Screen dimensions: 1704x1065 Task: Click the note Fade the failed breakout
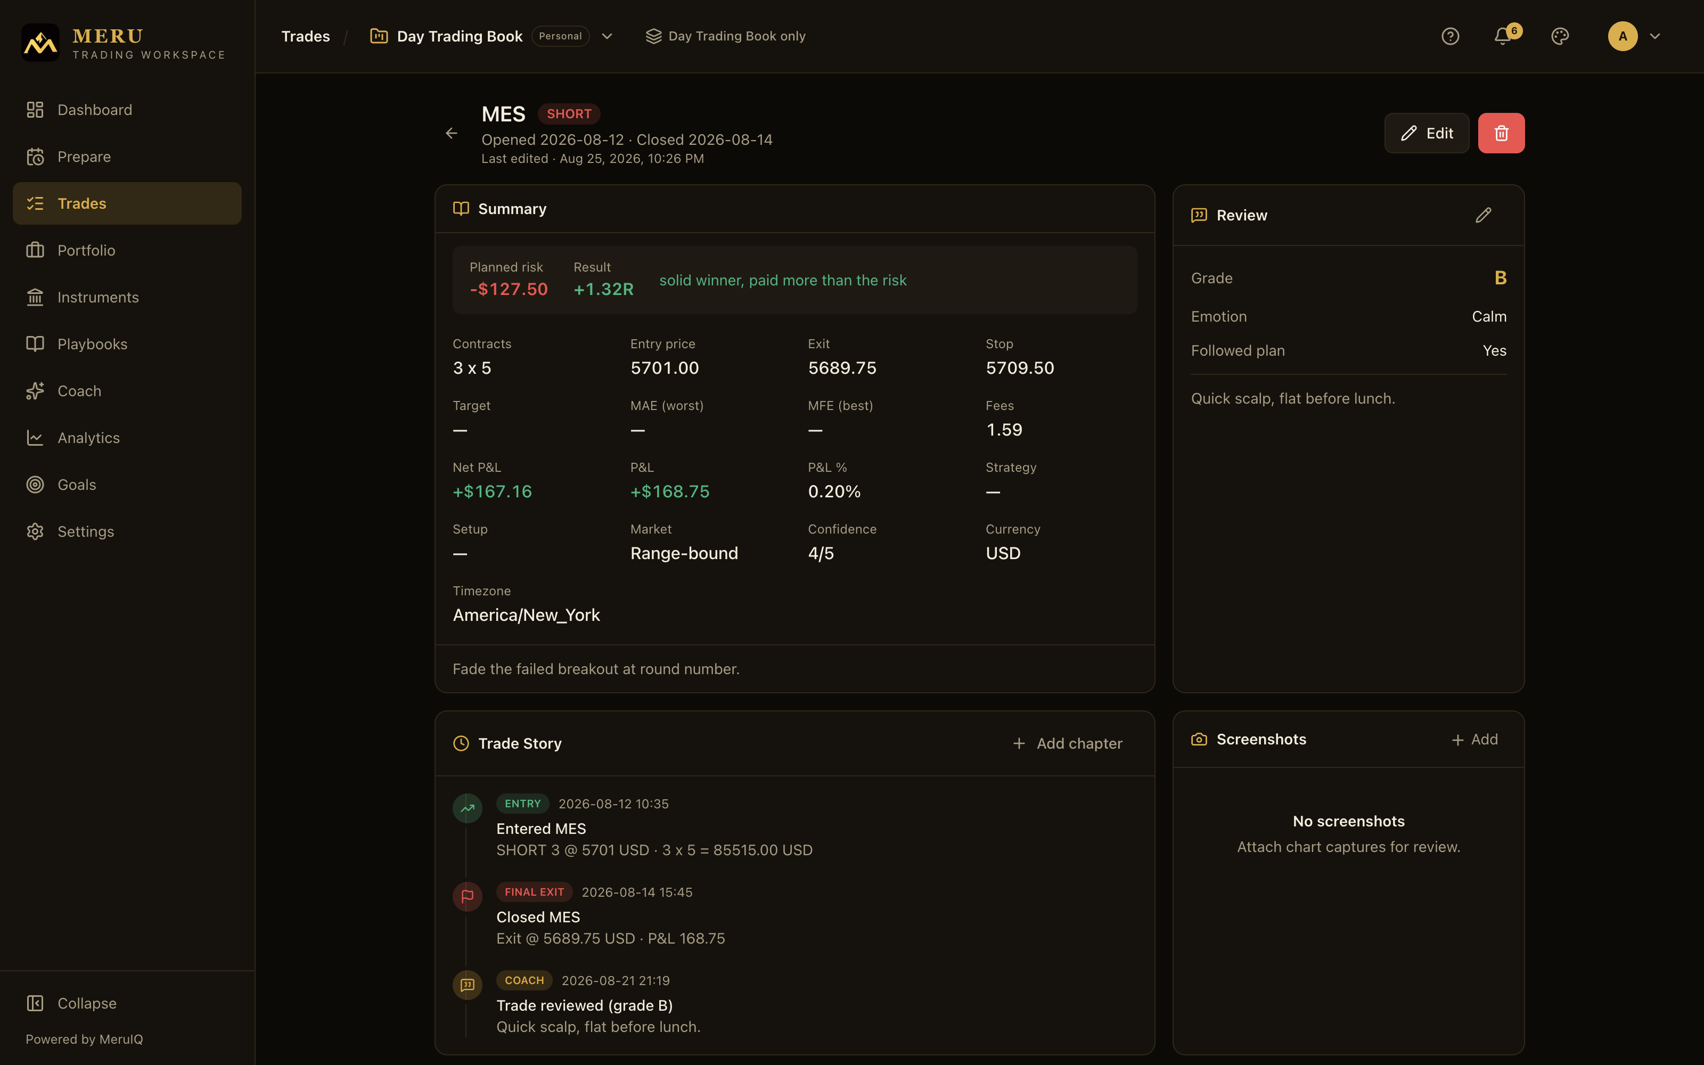tap(596, 669)
